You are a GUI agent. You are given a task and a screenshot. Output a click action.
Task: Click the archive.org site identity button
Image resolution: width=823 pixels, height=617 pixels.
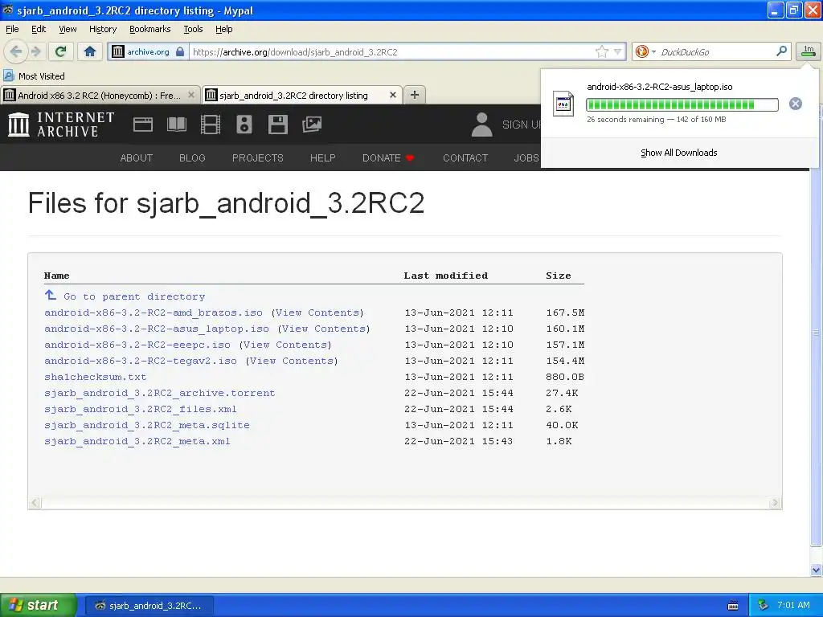tap(148, 51)
